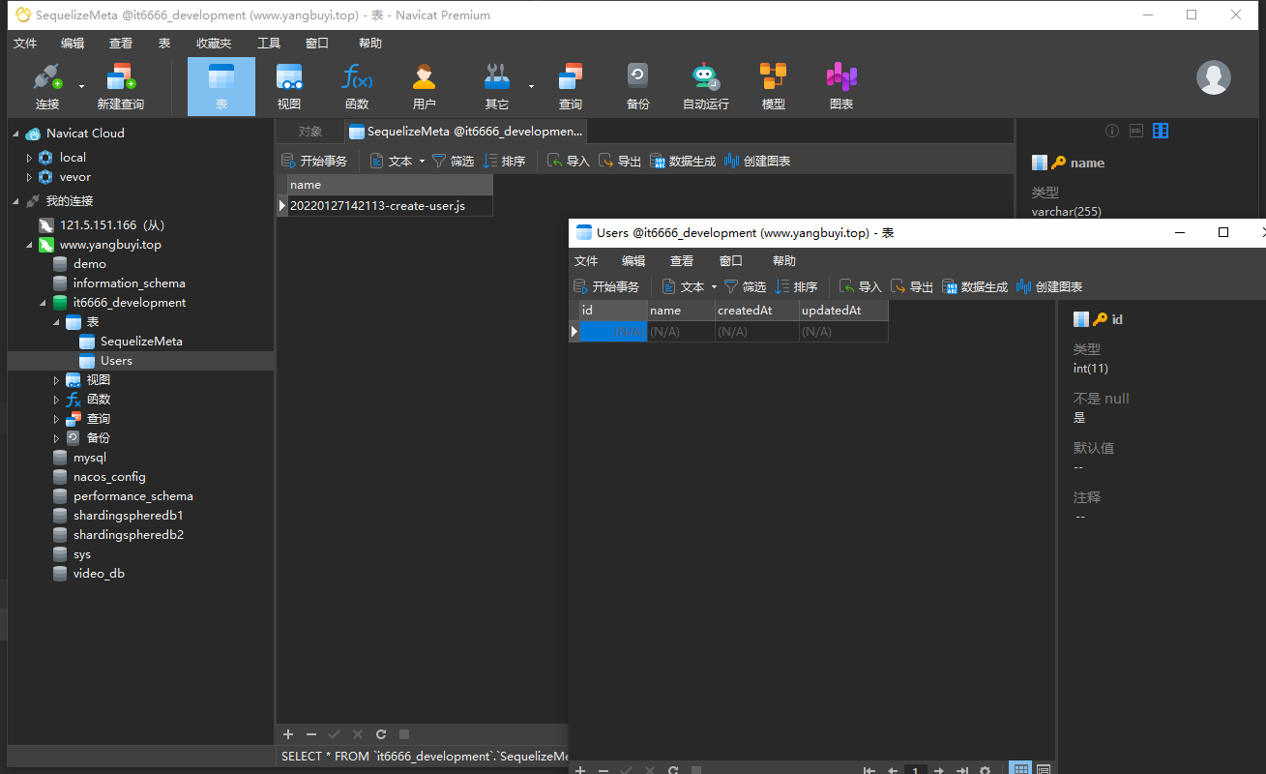Expand the 函数 node in the tree
This screenshot has height=774, width=1266.
(56, 400)
